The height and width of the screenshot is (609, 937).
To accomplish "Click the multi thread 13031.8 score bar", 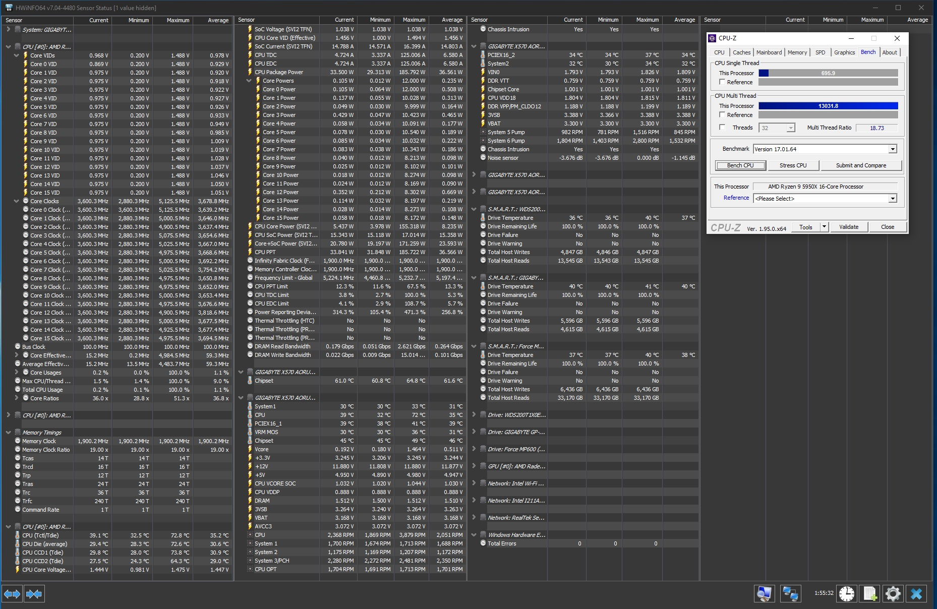I will 828,106.
